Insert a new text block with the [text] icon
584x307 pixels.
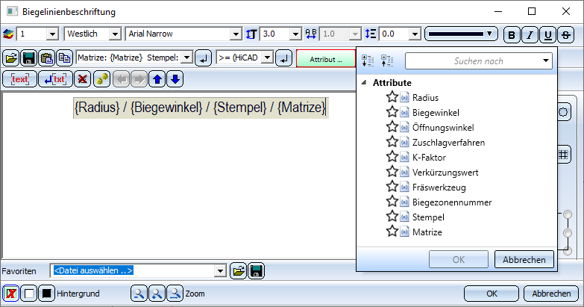click(19, 79)
